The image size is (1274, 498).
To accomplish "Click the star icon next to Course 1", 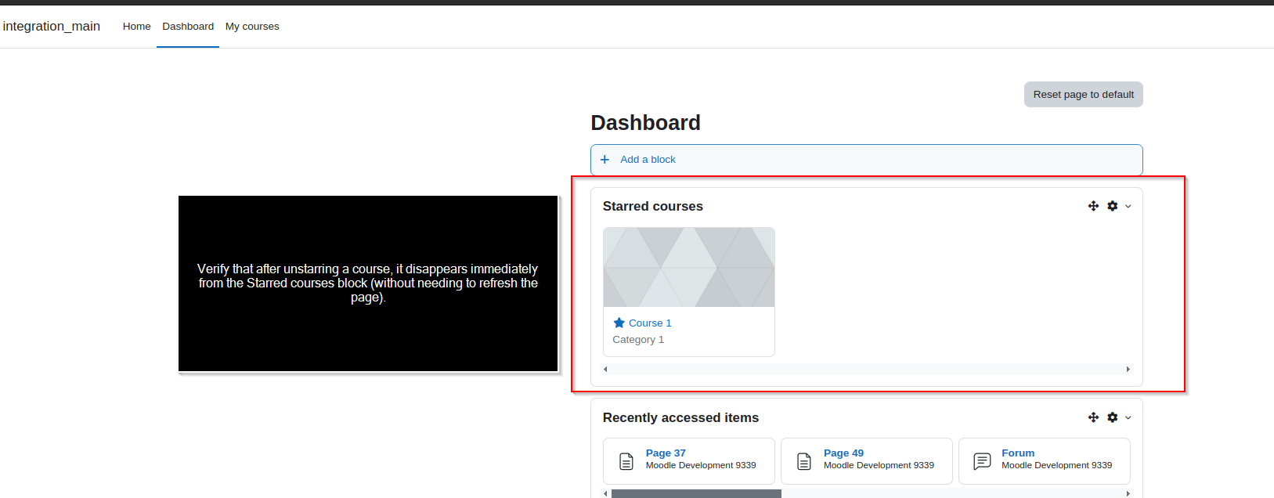I will click(x=619, y=323).
